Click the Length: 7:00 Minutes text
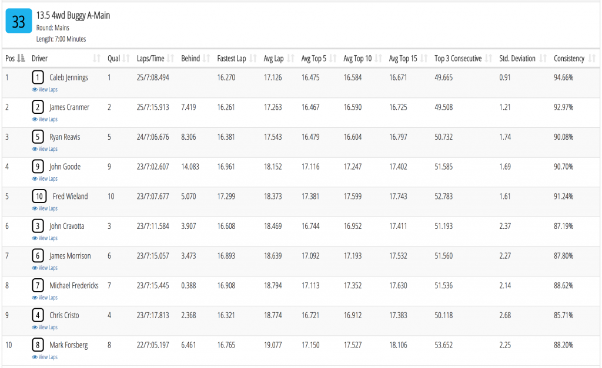 pyautogui.click(x=61, y=39)
